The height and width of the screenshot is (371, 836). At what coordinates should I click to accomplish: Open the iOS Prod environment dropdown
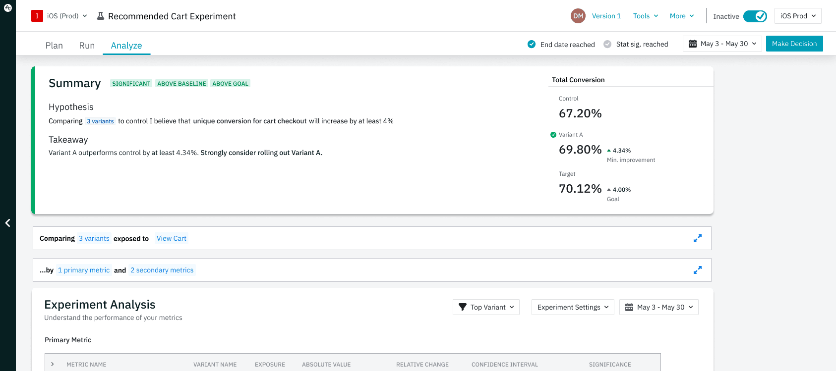[x=797, y=16]
